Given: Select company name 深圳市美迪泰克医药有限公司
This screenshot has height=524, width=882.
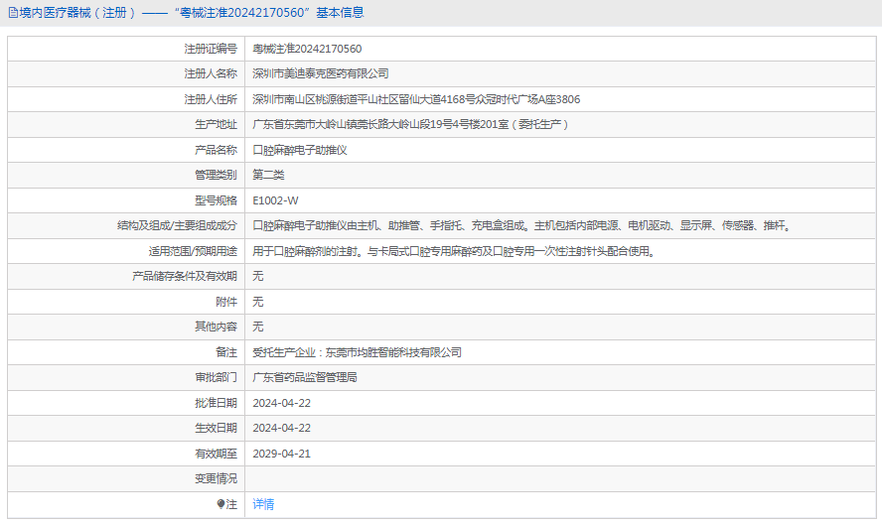Looking at the screenshot, I should click(321, 73).
